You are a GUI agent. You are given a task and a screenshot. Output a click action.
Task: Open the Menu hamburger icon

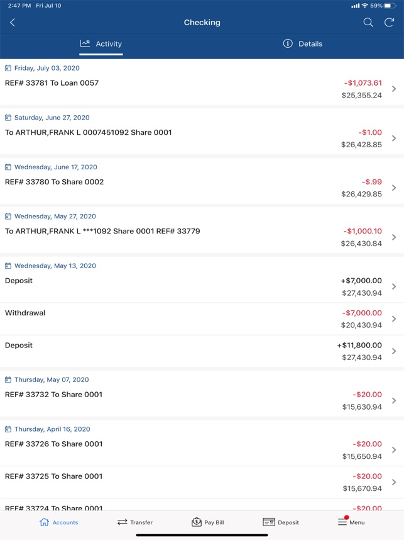(342, 522)
